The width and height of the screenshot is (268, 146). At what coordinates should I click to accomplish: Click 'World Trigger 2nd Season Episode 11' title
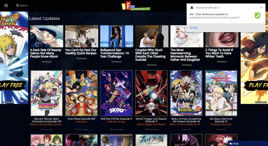point(151,120)
